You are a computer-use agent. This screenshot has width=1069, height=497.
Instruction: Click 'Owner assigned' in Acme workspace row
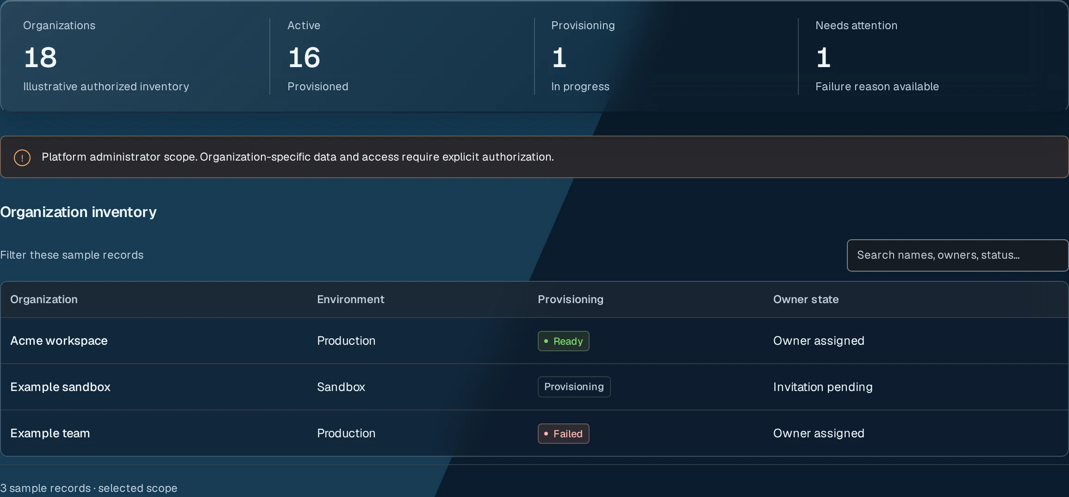pos(819,341)
